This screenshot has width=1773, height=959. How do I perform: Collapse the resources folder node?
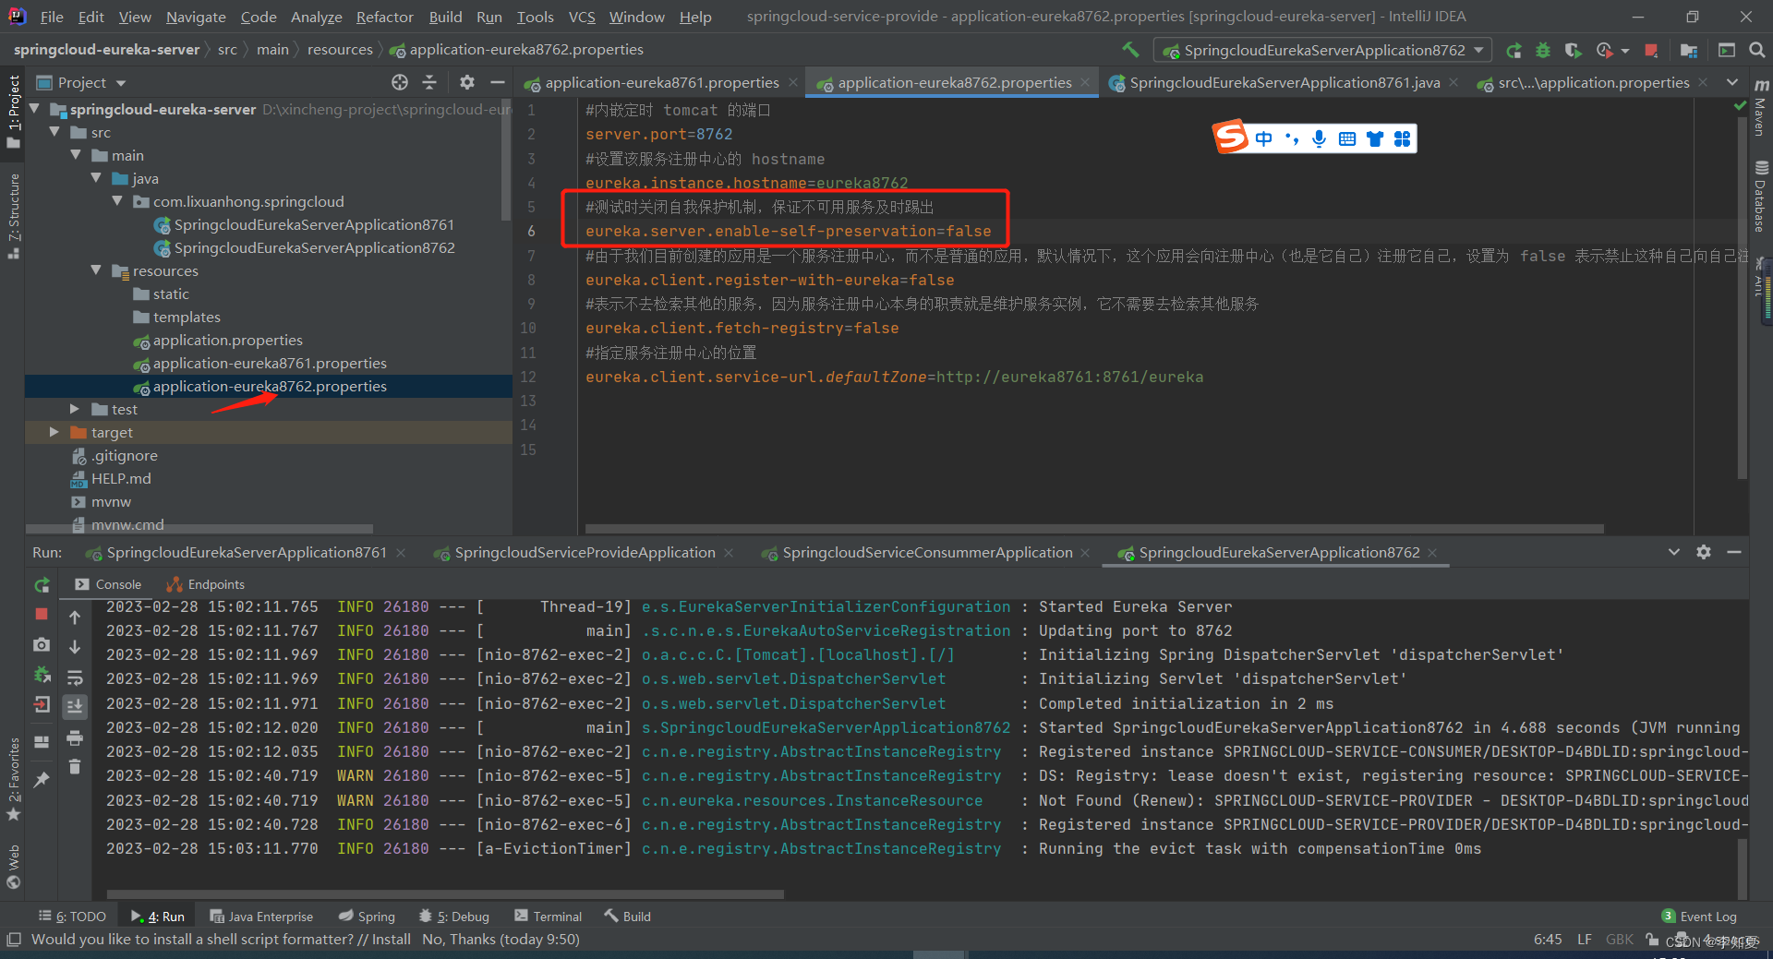tap(96, 270)
